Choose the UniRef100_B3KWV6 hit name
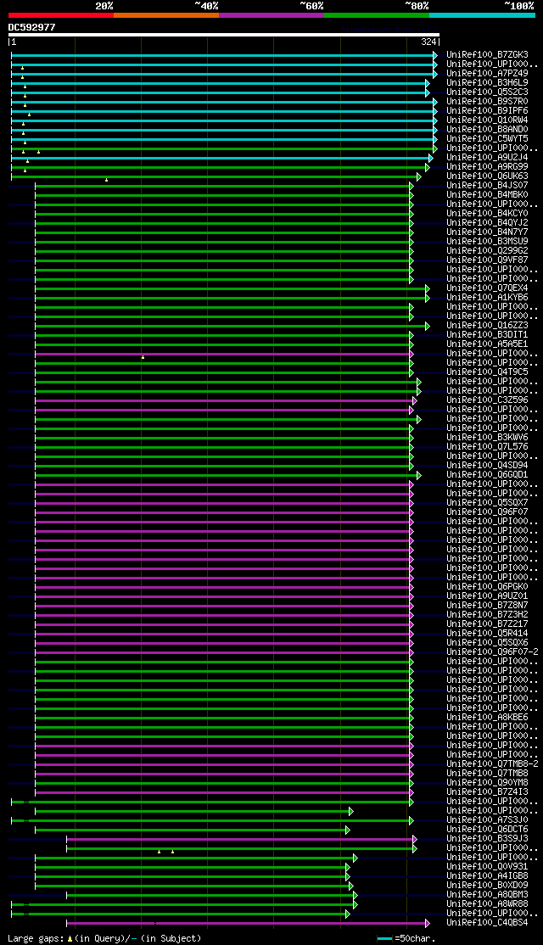Screen dimensions: 543x945 (488, 438)
